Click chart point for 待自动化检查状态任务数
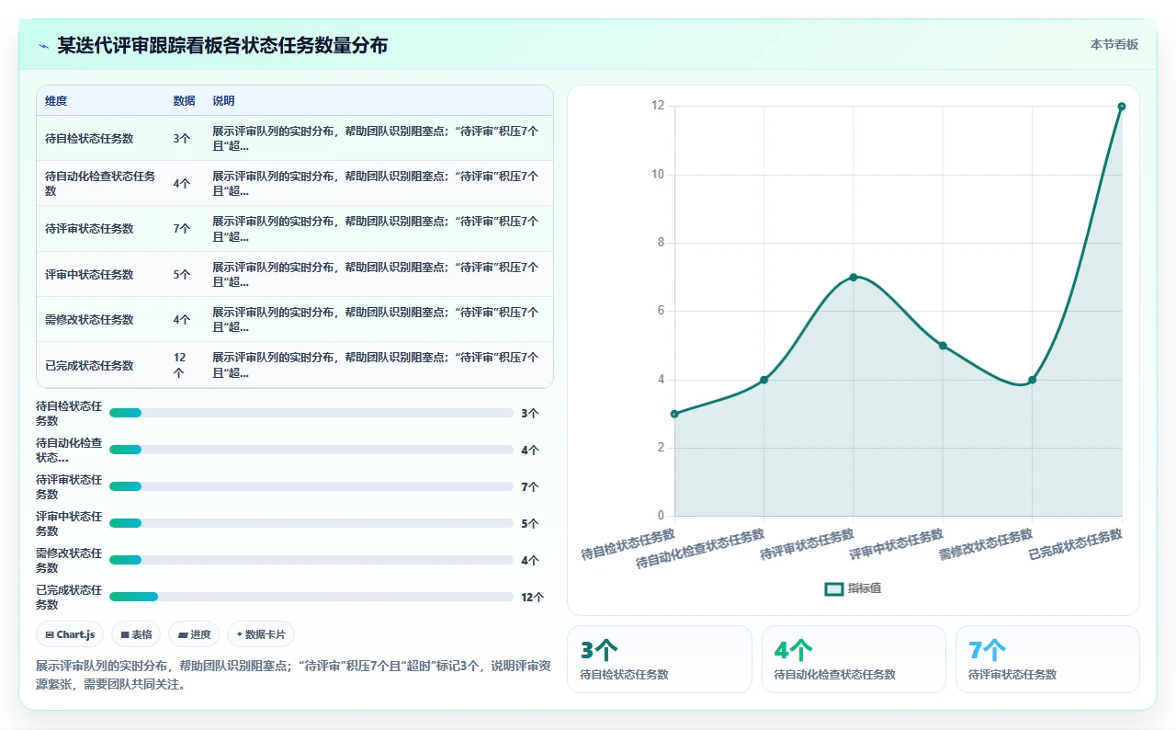 763,380
